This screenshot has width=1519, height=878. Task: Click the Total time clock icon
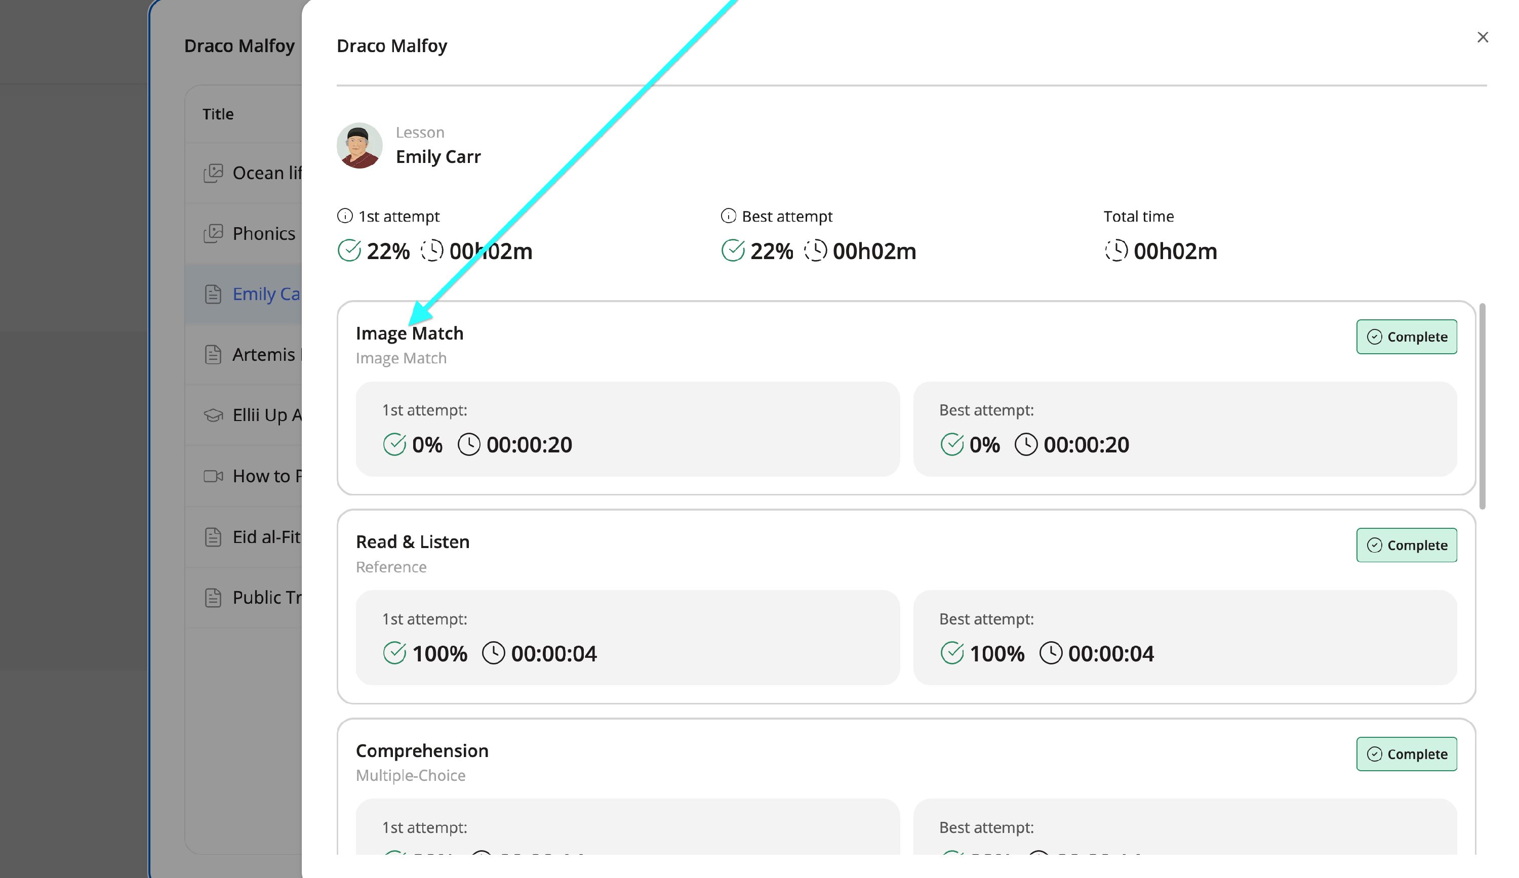tap(1116, 250)
